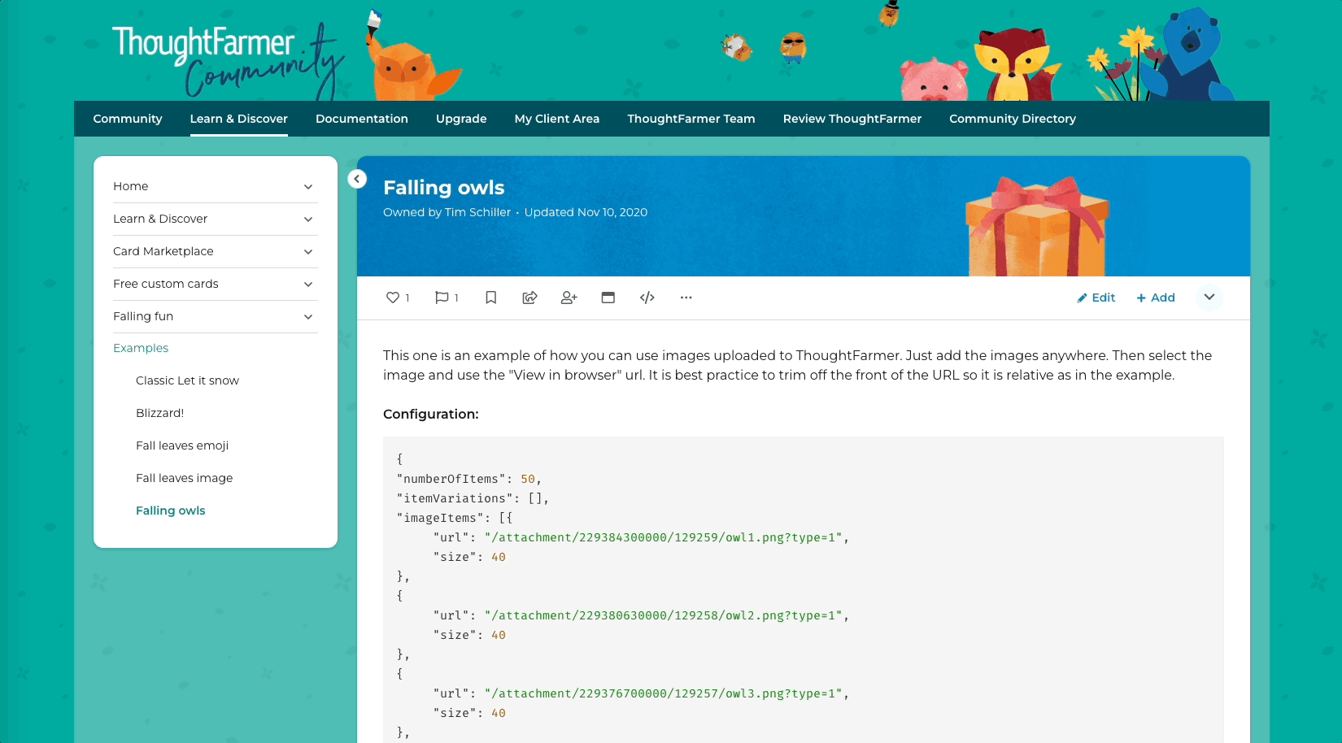1342x743 pixels.
Task: Expand Free custom cards chevron
Action: click(x=308, y=285)
